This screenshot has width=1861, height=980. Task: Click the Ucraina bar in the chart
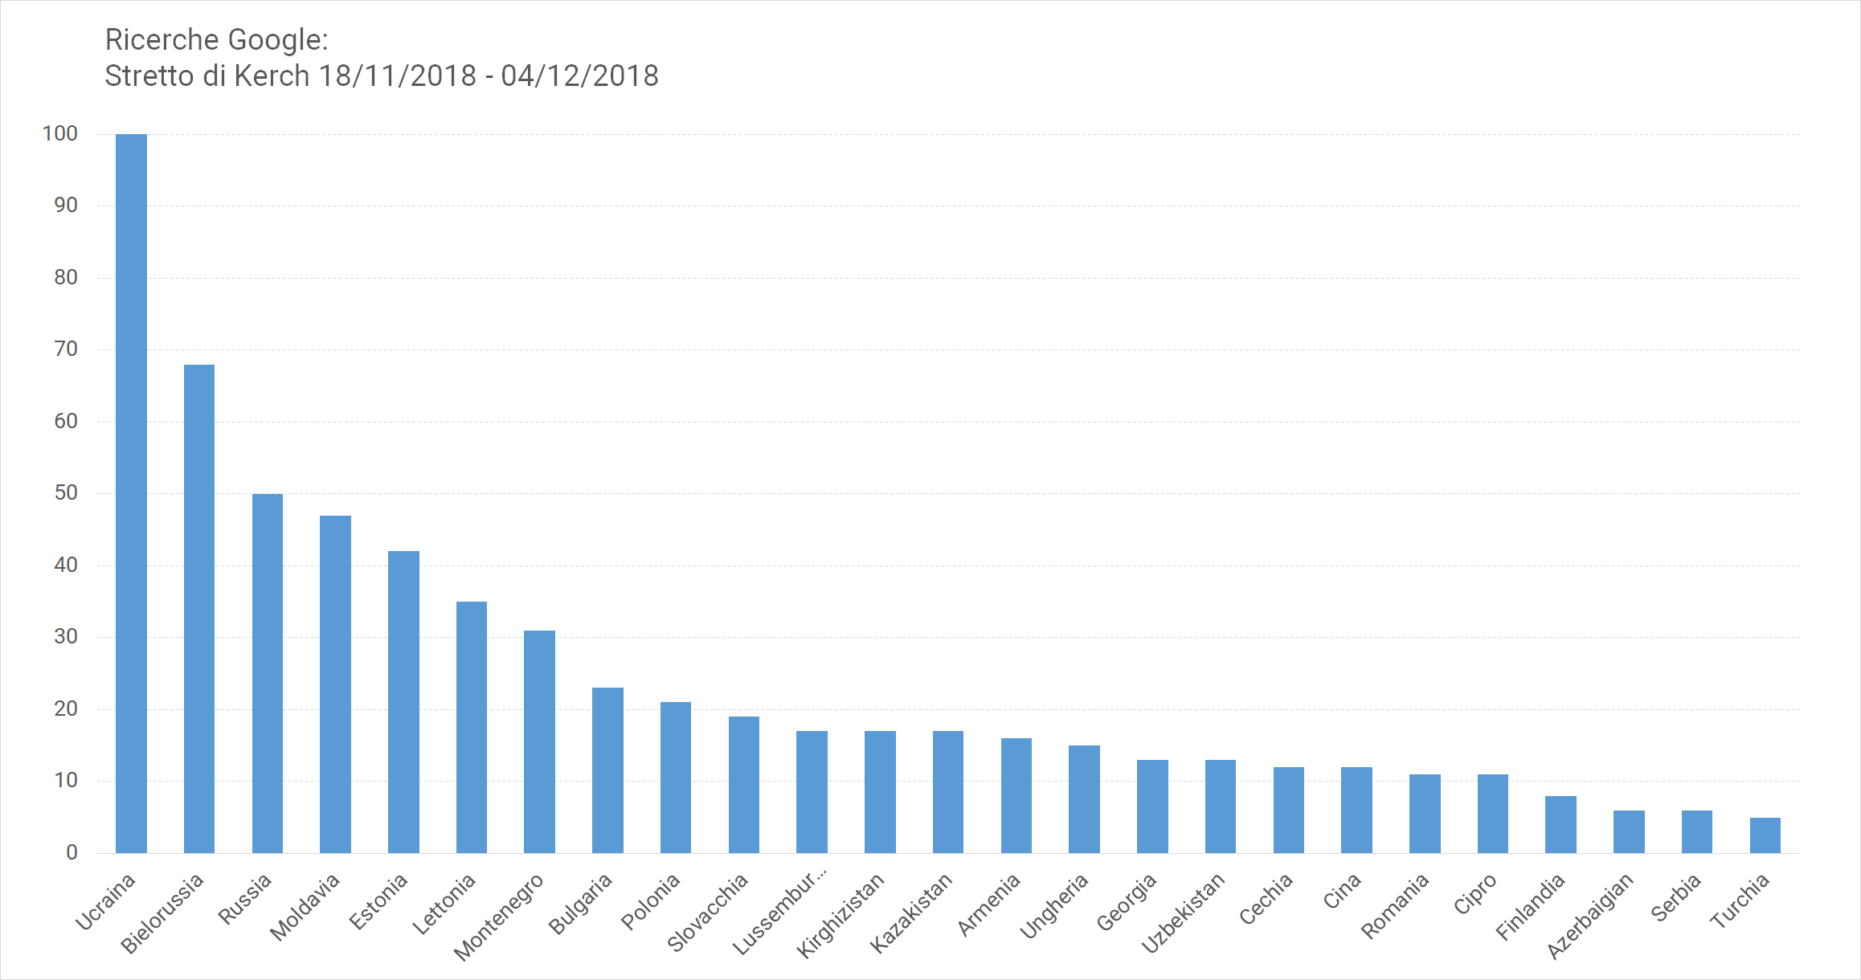131,493
